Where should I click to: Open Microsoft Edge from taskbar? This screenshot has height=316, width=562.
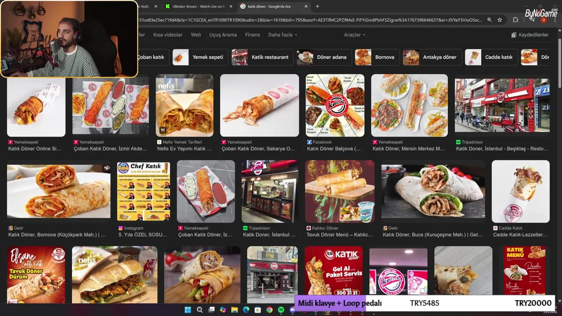pyautogui.click(x=246, y=310)
